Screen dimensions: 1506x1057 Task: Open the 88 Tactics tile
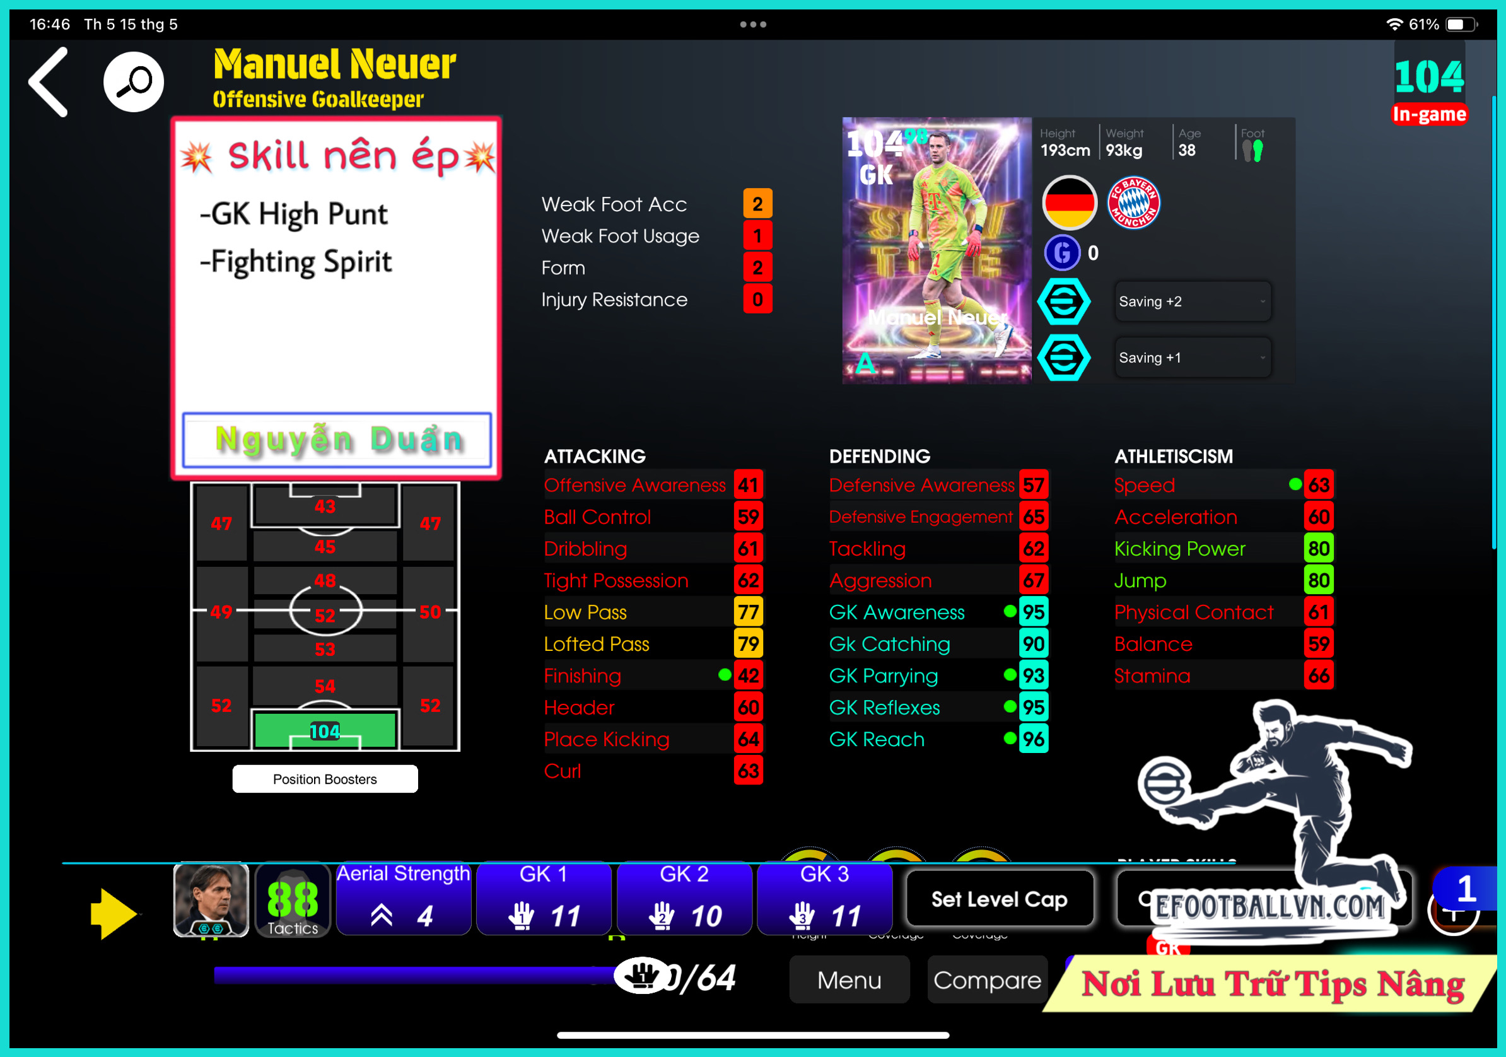293,899
